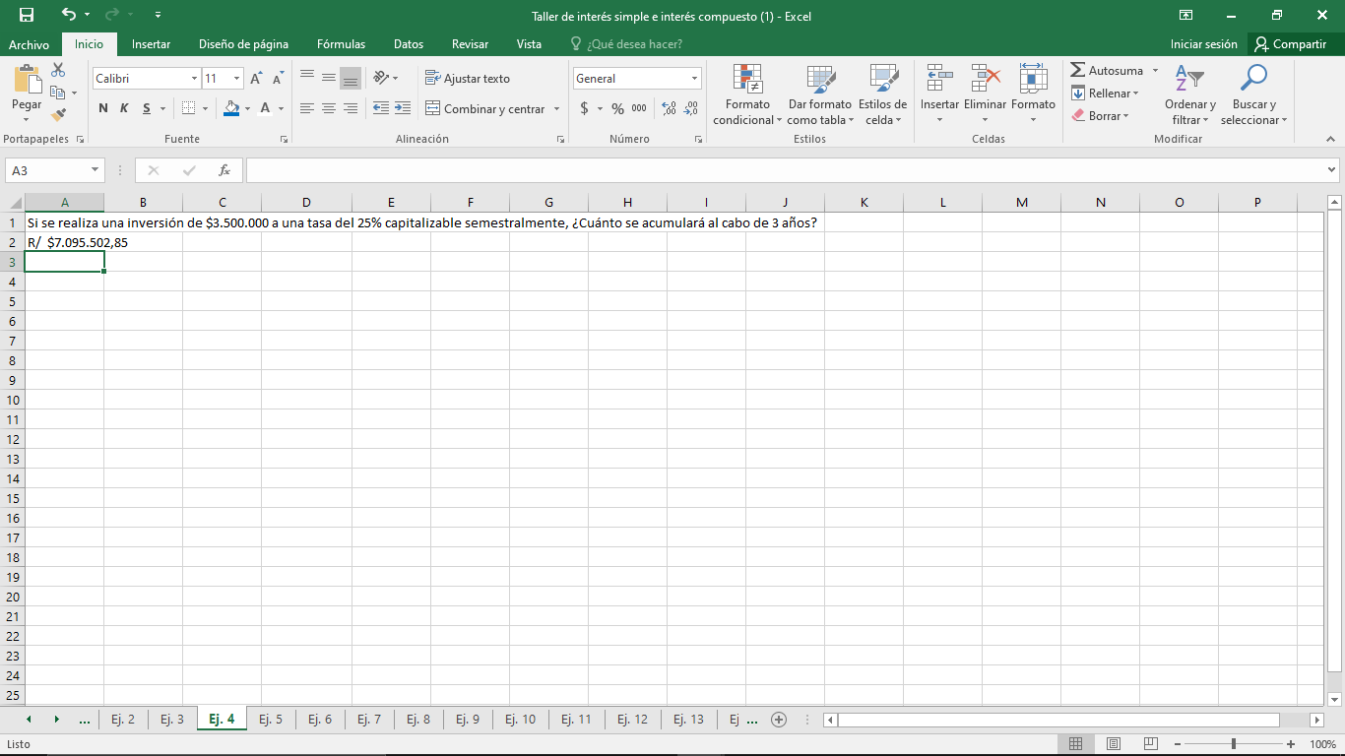Open the Ej. 7 sheet tab
Image resolution: width=1345 pixels, height=756 pixels.
coord(369,719)
